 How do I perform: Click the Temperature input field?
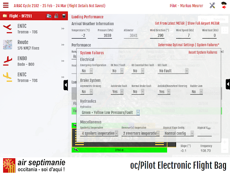[x=79, y=35]
